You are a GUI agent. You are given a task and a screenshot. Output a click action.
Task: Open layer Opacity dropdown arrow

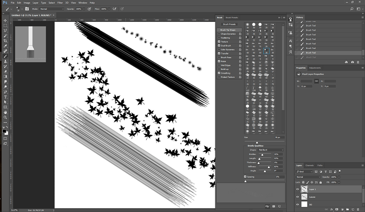coord(339,177)
